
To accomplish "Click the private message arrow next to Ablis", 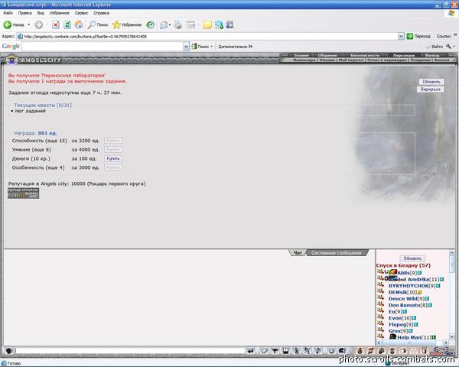I will [380, 272].
